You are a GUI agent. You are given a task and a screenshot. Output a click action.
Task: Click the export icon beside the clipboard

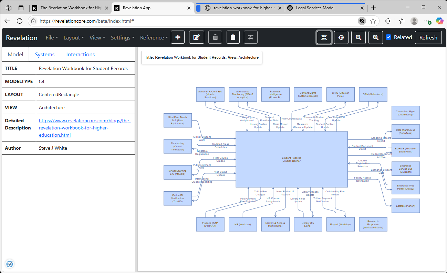[251, 37]
